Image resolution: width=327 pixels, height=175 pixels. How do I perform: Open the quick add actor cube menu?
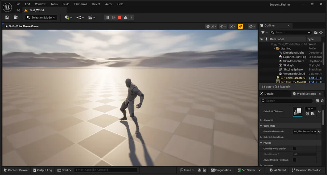click(68, 17)
